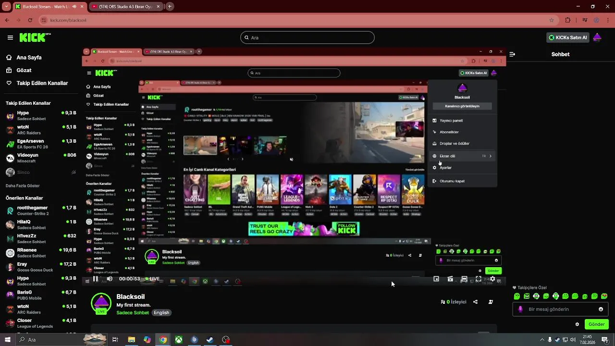Screen dimensions: 615x346
Task: Open the tab search dropdown arrow
Action: 6,7
